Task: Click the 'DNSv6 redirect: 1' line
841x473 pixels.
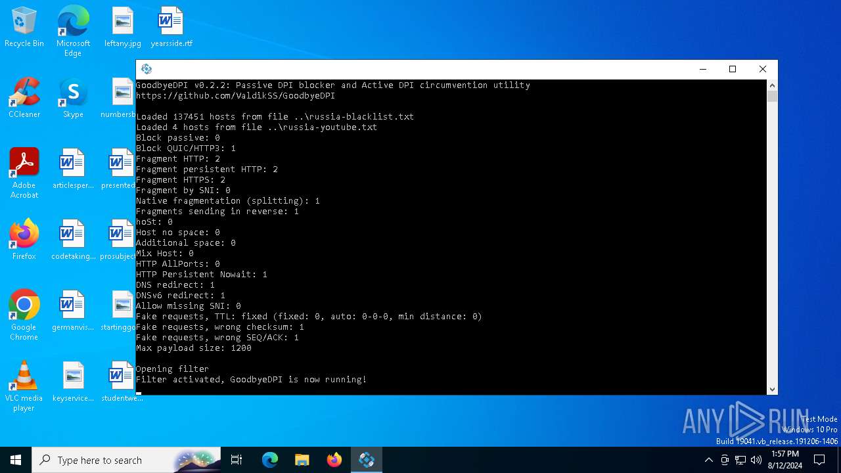Action: [181, 296]
